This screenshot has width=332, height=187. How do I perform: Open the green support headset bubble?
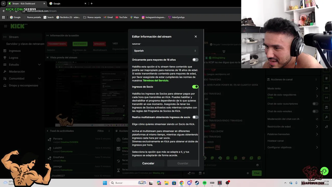tap(324, 171)
